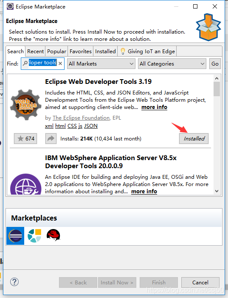Share the Eclipse Web Developer Tools entry
The height and width of the screenshot is (298, 228).
click(x=51, y=138)
